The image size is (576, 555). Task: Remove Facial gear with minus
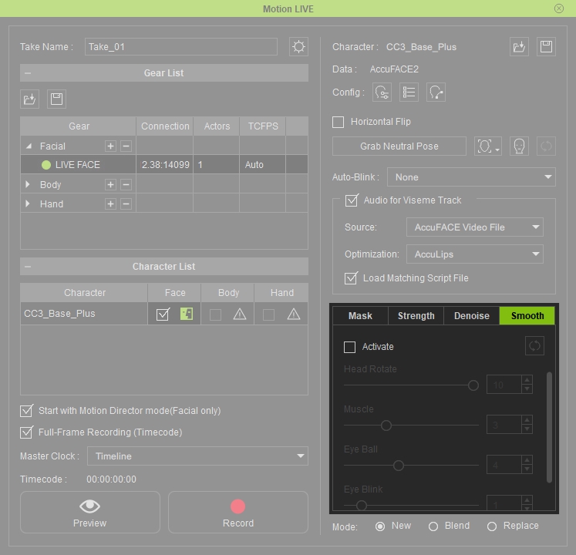[x=126, y=146]
